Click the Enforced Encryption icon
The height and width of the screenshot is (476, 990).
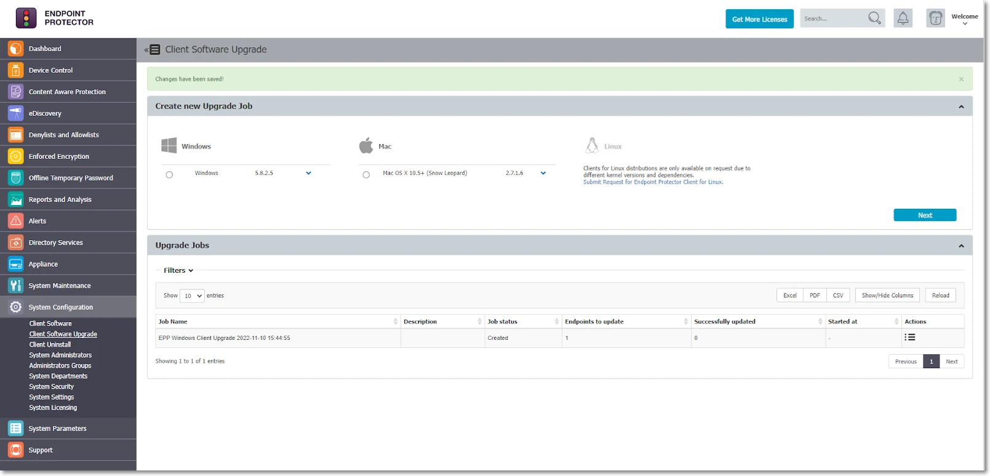(x=16, y=156)
